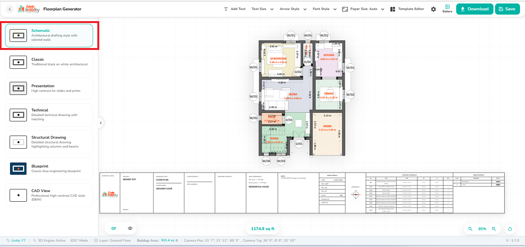The width and height of the screenshot is (525, 247).
Task: Click Layer: Ground Floor status entry
Action: (x=113, y=240)
